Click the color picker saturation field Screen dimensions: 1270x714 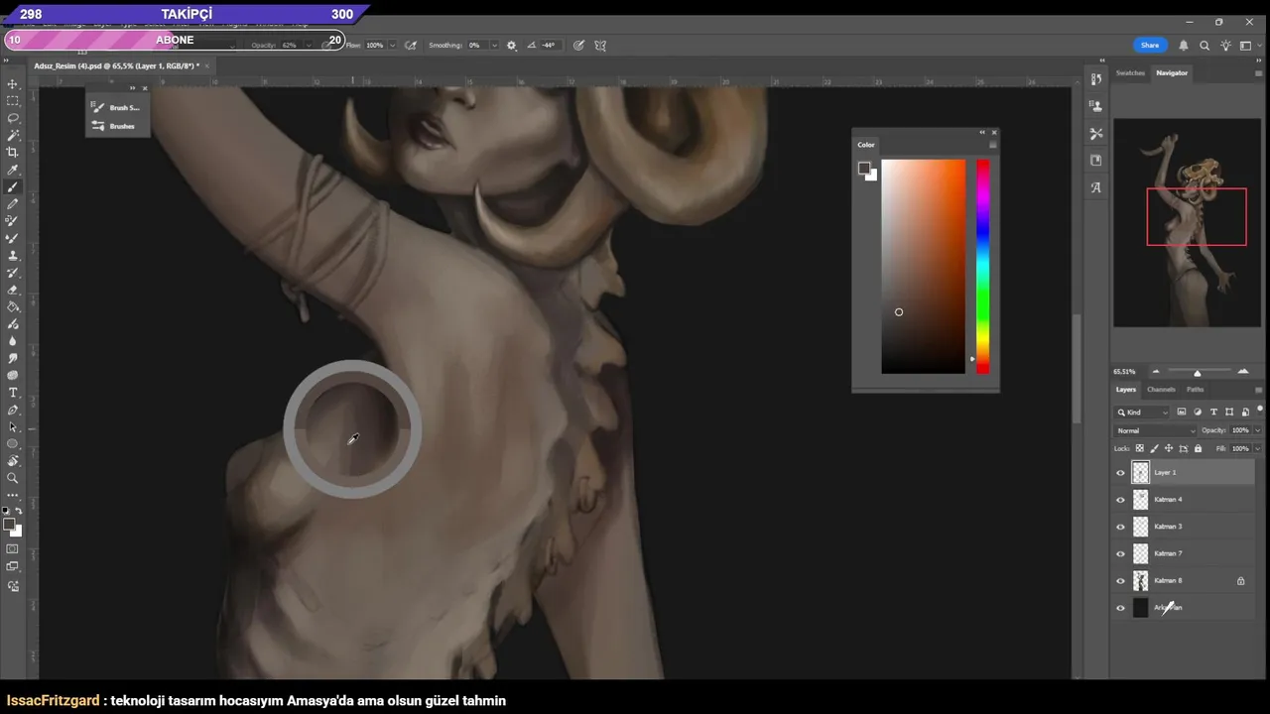point(923,267)
